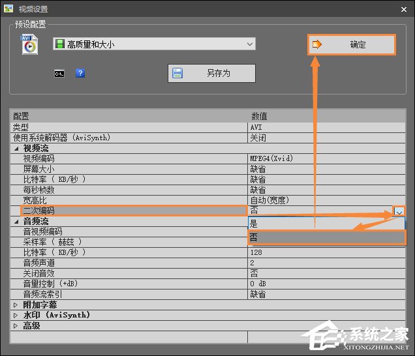Expand the 高级 section
Viewport: 415px width, 356px height.
[16, 326]
